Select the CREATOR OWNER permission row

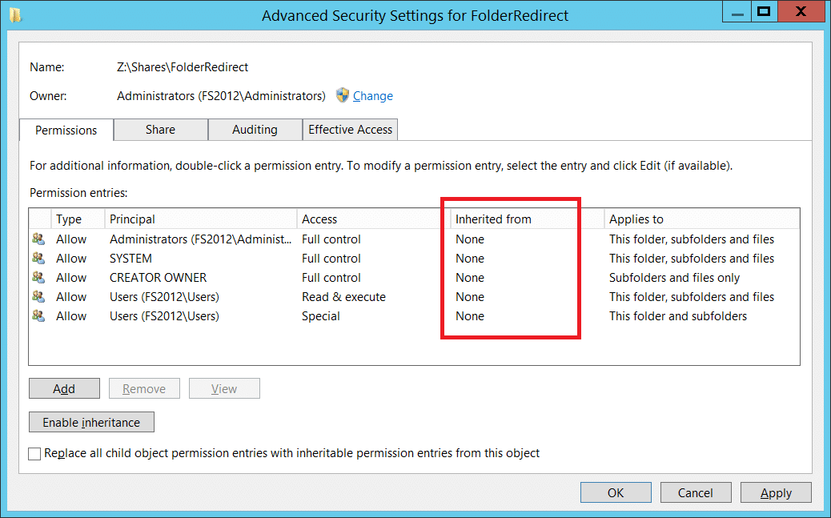point(414,277)
